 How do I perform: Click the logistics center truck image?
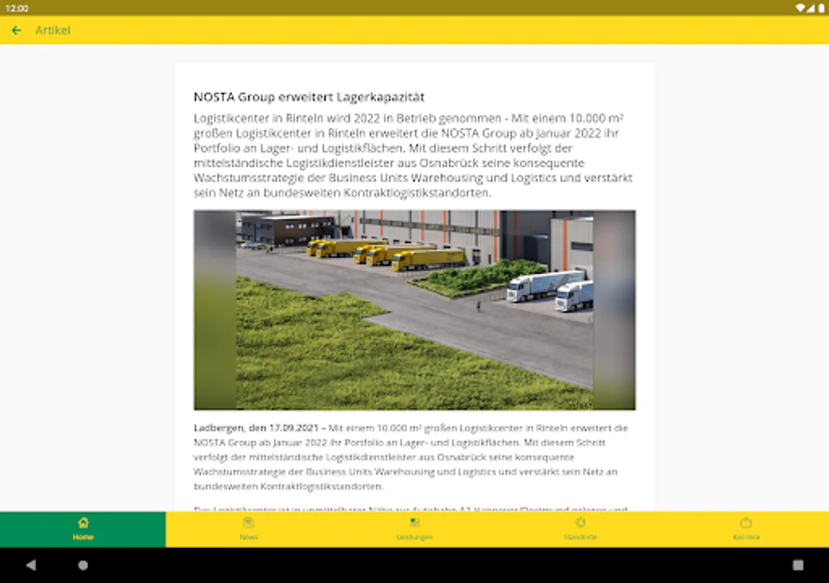[x=414, y=310]
